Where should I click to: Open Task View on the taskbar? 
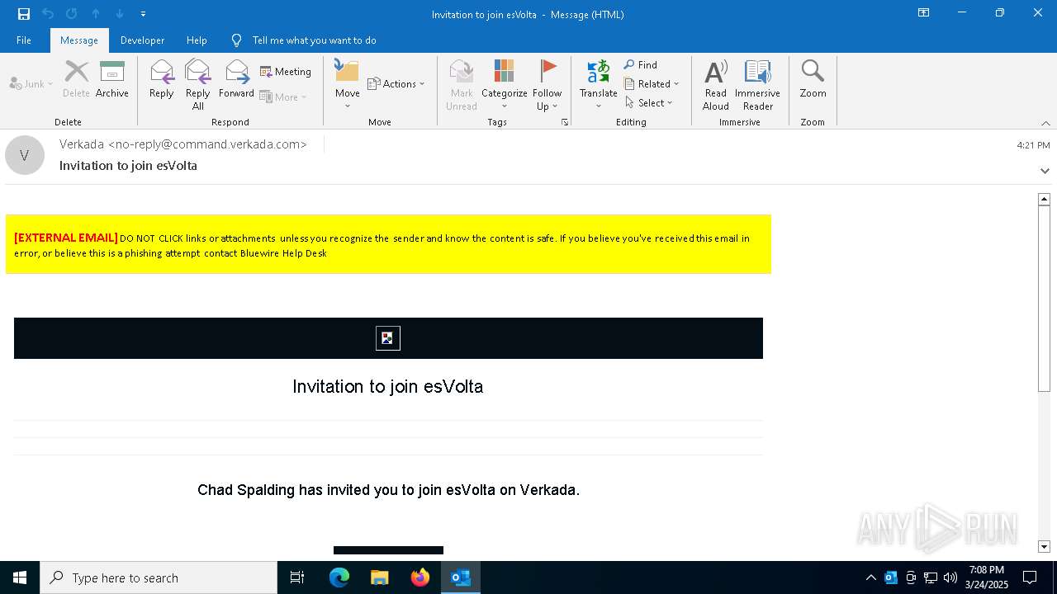(297, 577)
